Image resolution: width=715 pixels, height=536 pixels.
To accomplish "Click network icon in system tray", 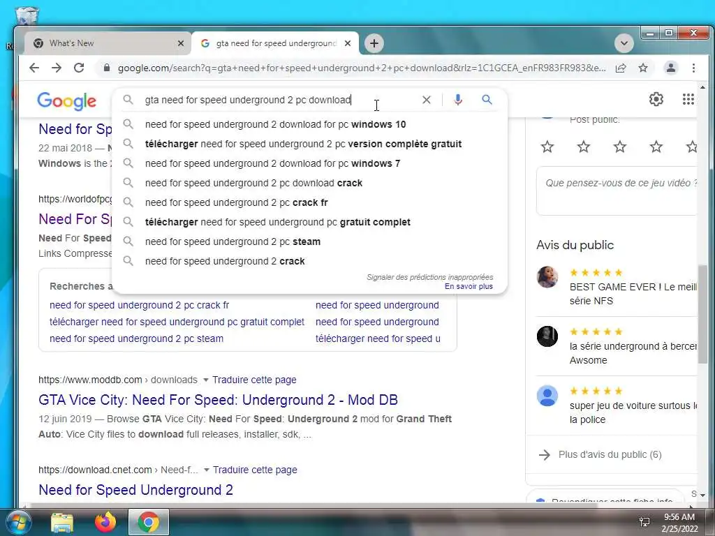I will (x=644, y=522).
